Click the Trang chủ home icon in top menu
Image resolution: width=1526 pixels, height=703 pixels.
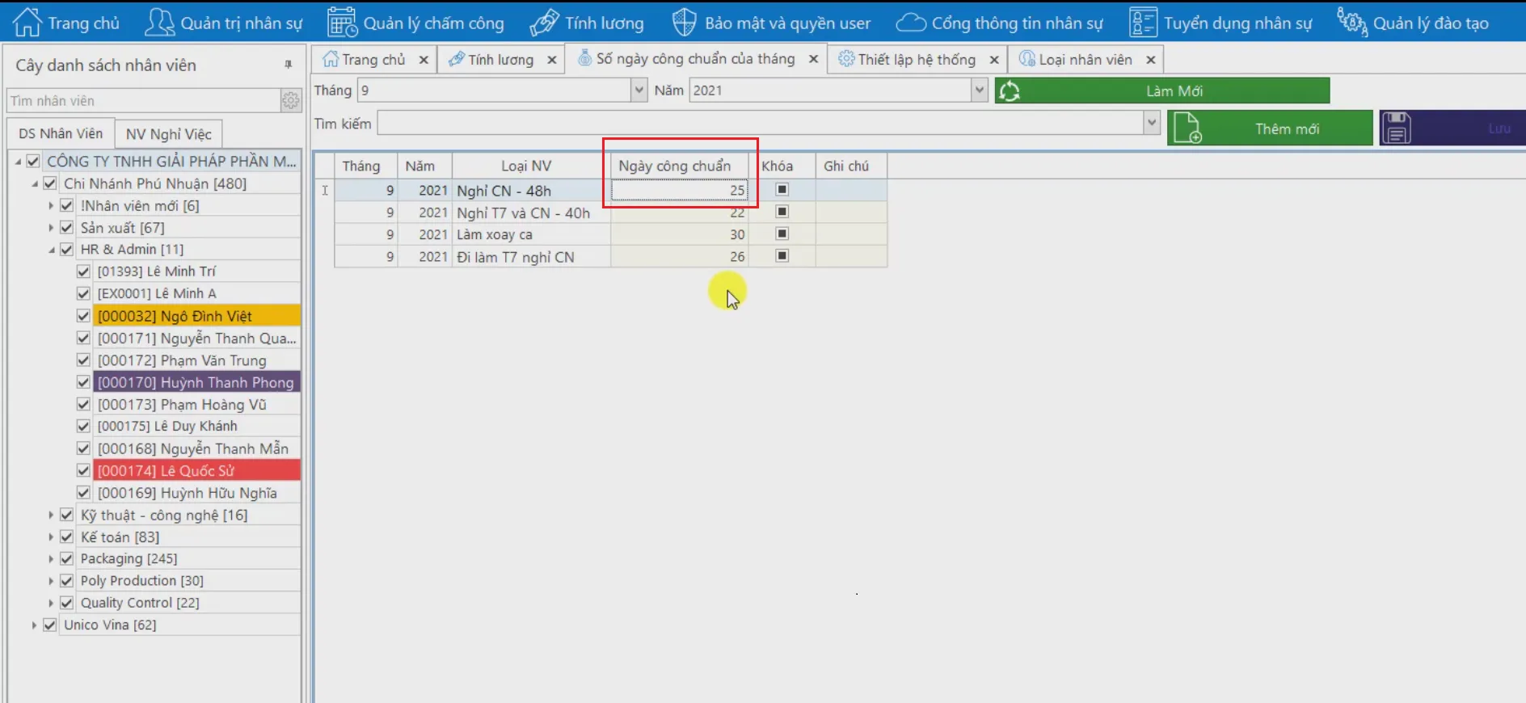(27, 22)
